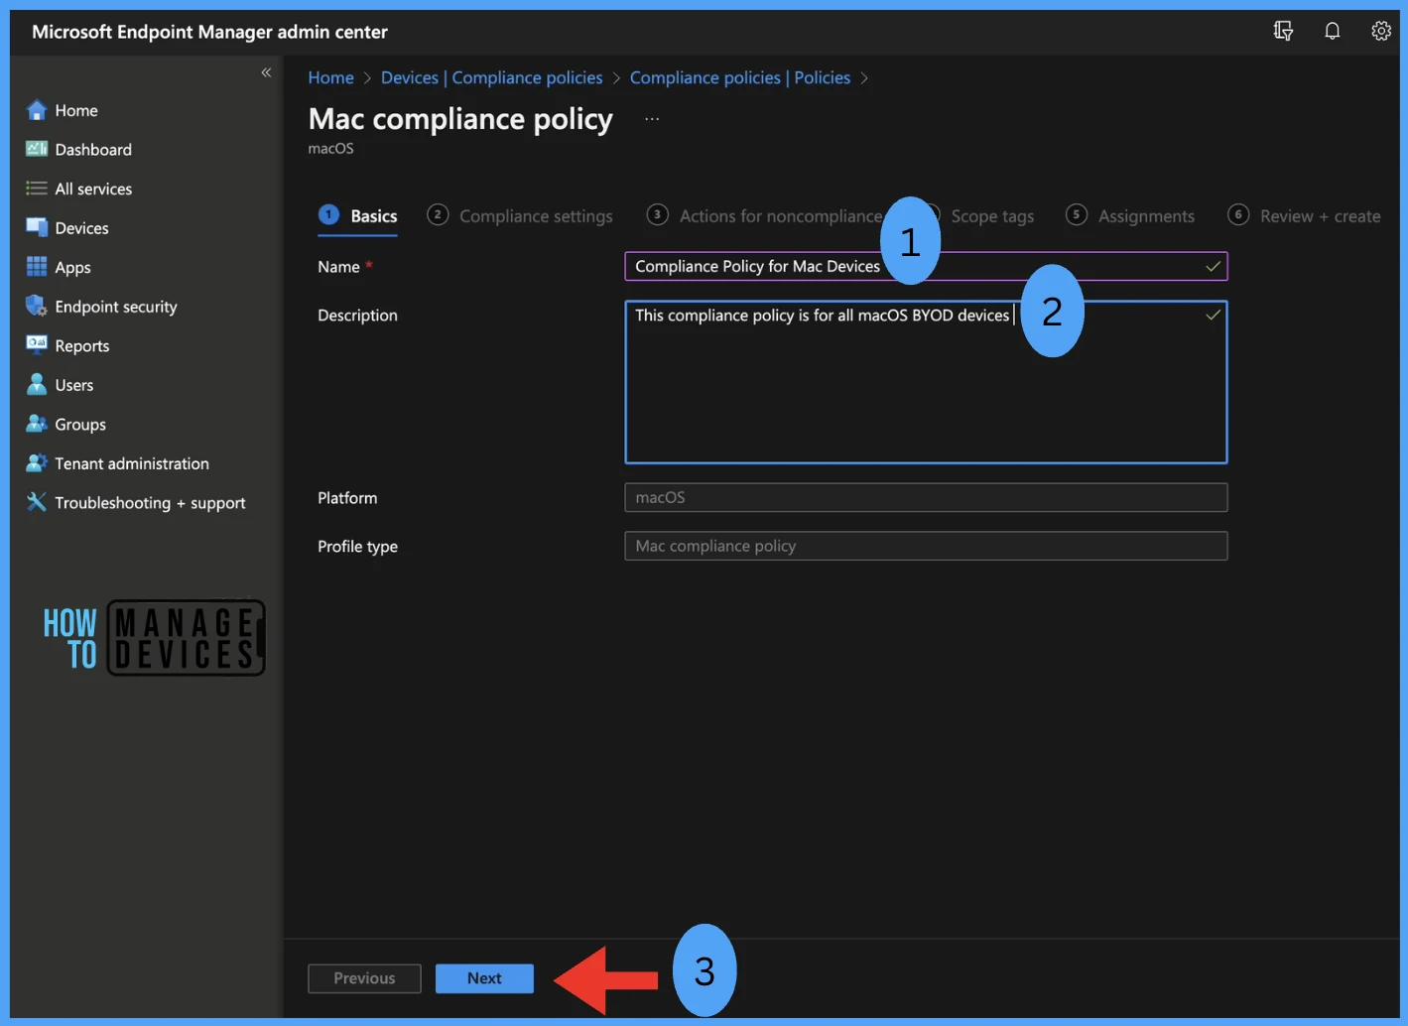
Task: Open Dashboard from sidebar menu
Action: coord(93,149)
